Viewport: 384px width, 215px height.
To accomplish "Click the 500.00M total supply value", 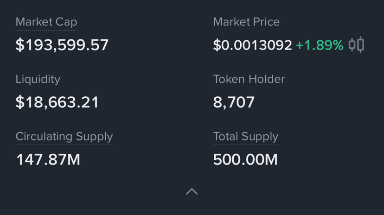I will click(x=245, y=160).
